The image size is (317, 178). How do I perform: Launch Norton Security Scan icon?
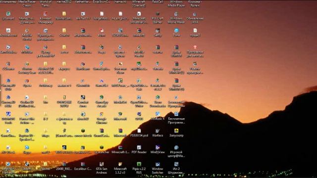pyautogui.click(x=27, y=64)
